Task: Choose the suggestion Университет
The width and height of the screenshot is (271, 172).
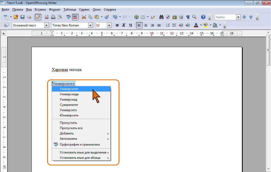Action: click(x=81, y=89)
